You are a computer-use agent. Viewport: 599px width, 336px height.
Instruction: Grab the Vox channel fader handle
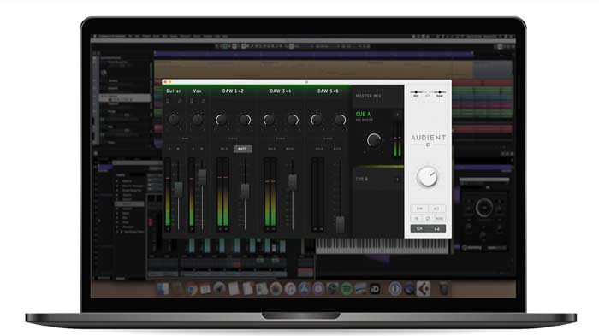(202, 177)
